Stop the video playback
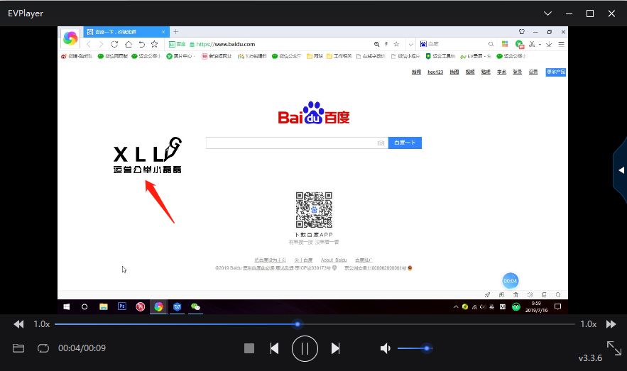This screenshot has width=627, height=371. [x=249, y=348]
